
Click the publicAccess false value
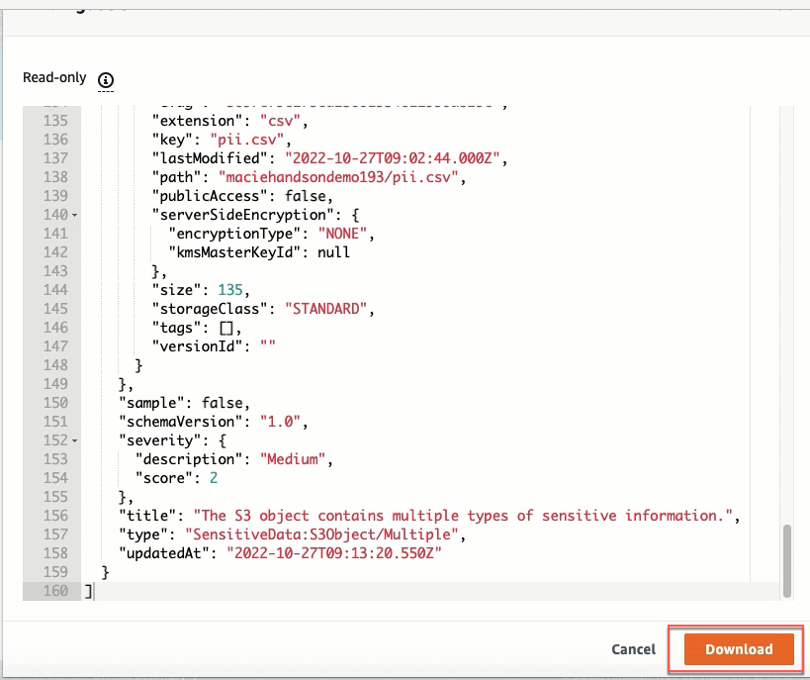(x=305, y=196)
